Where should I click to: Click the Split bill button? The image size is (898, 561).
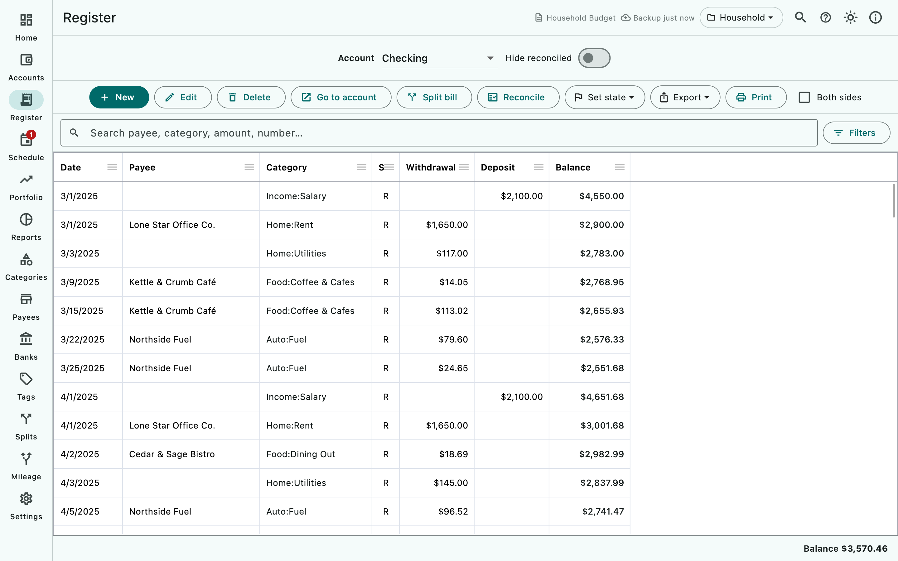pos(434,97)
